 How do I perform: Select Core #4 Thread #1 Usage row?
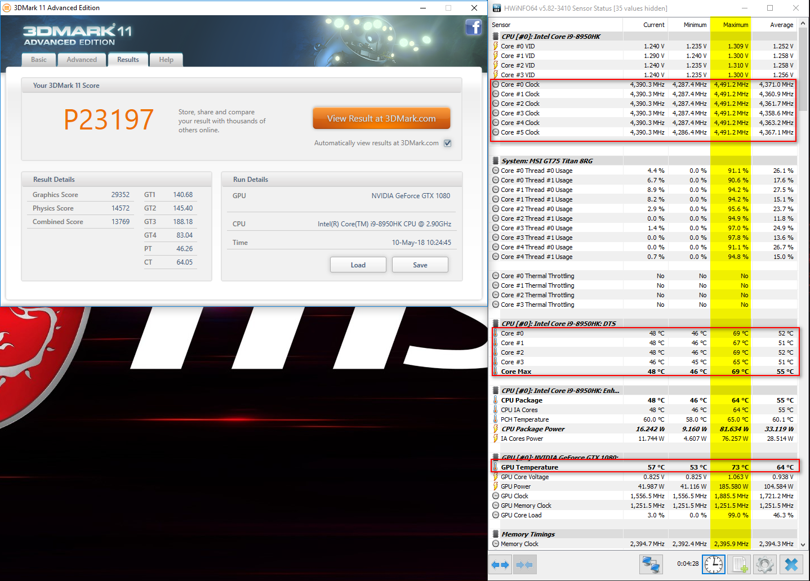643,257
